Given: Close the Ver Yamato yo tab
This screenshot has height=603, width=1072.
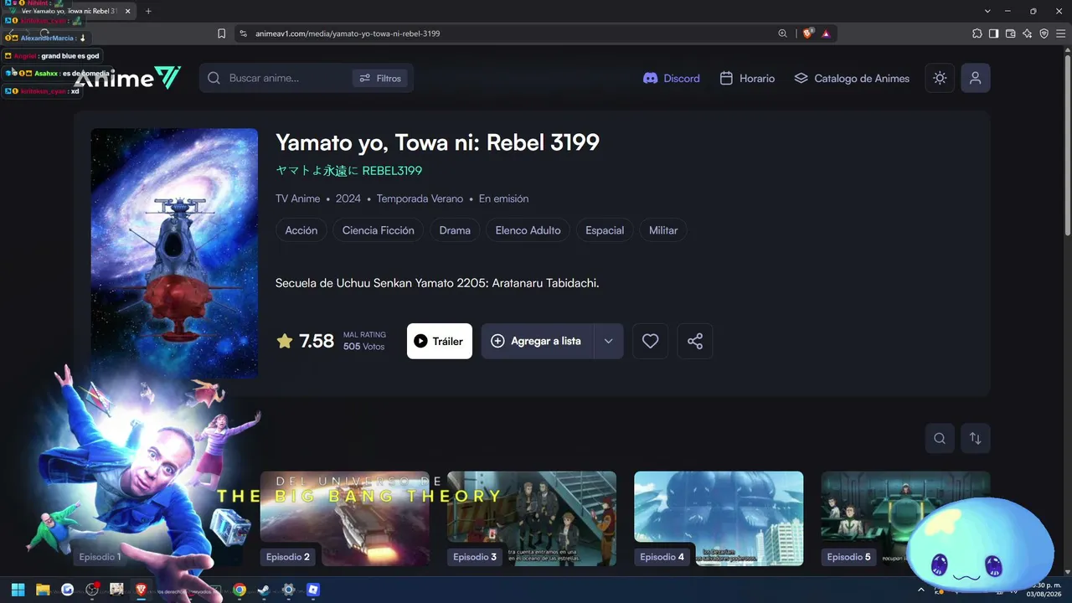Looking at the screenshot, I should [x=127, y=11].
